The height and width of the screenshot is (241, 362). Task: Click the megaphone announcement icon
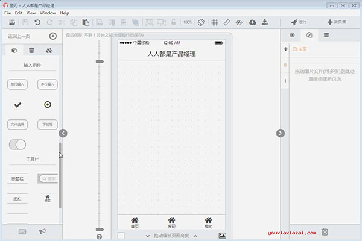(x=42, y=231)
